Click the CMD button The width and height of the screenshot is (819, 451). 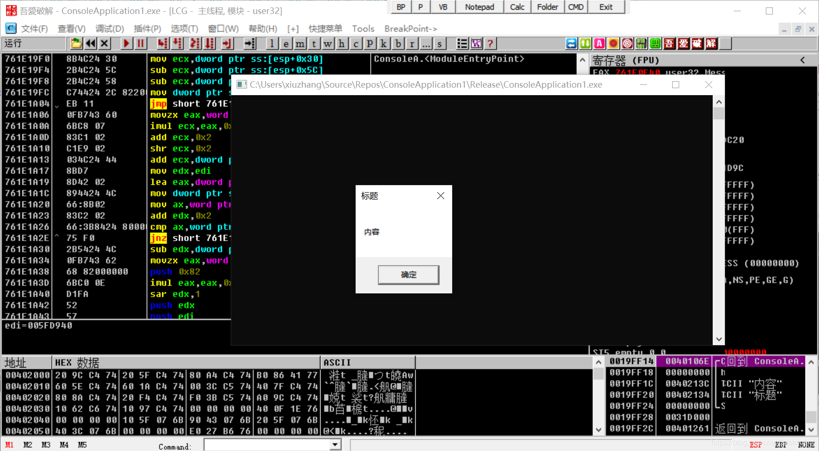[576, 7]
